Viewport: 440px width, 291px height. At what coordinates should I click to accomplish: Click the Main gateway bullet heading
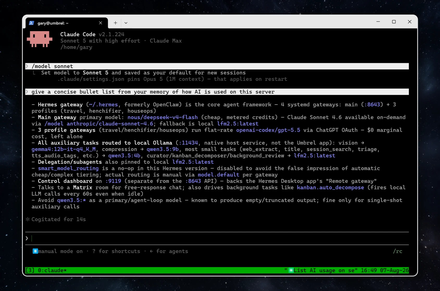tap(57, 117)
